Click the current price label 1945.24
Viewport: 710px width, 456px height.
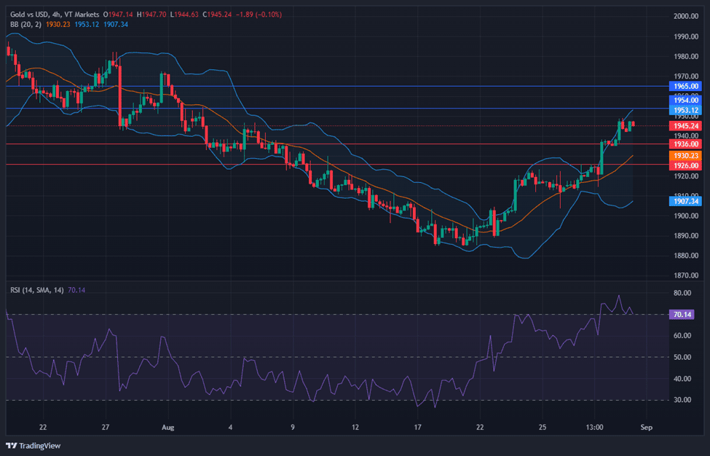[x=685, y=125]
